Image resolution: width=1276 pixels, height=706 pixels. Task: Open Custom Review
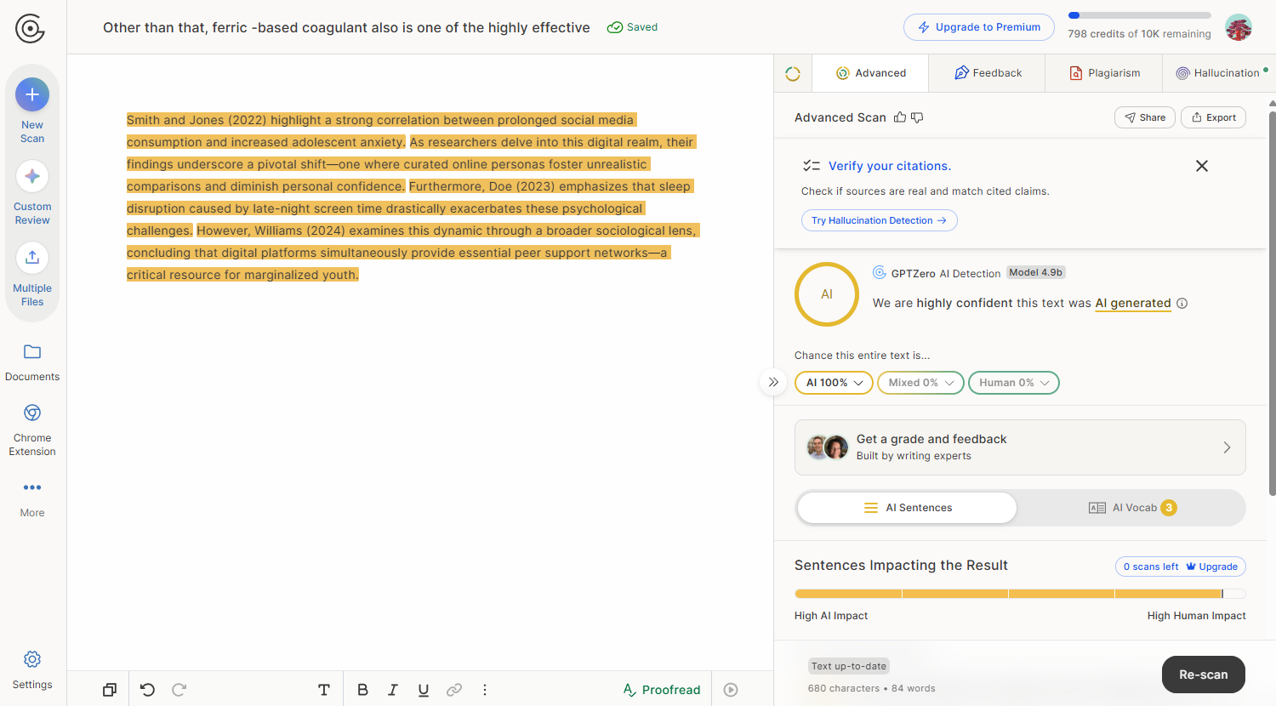tap(32, 192)
